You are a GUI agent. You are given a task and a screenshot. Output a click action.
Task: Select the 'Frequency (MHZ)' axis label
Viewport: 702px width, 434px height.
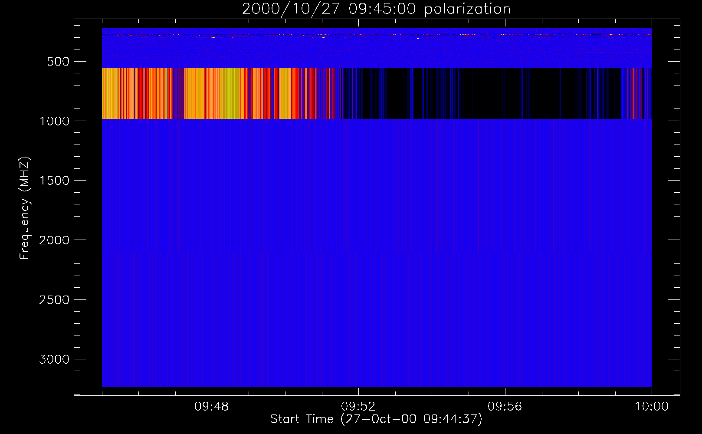click(25, 208)
